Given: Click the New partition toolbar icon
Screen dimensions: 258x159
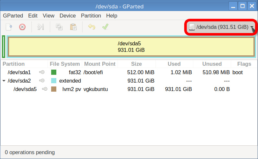Looking at the screenshot, I should (x=9, y=27).
